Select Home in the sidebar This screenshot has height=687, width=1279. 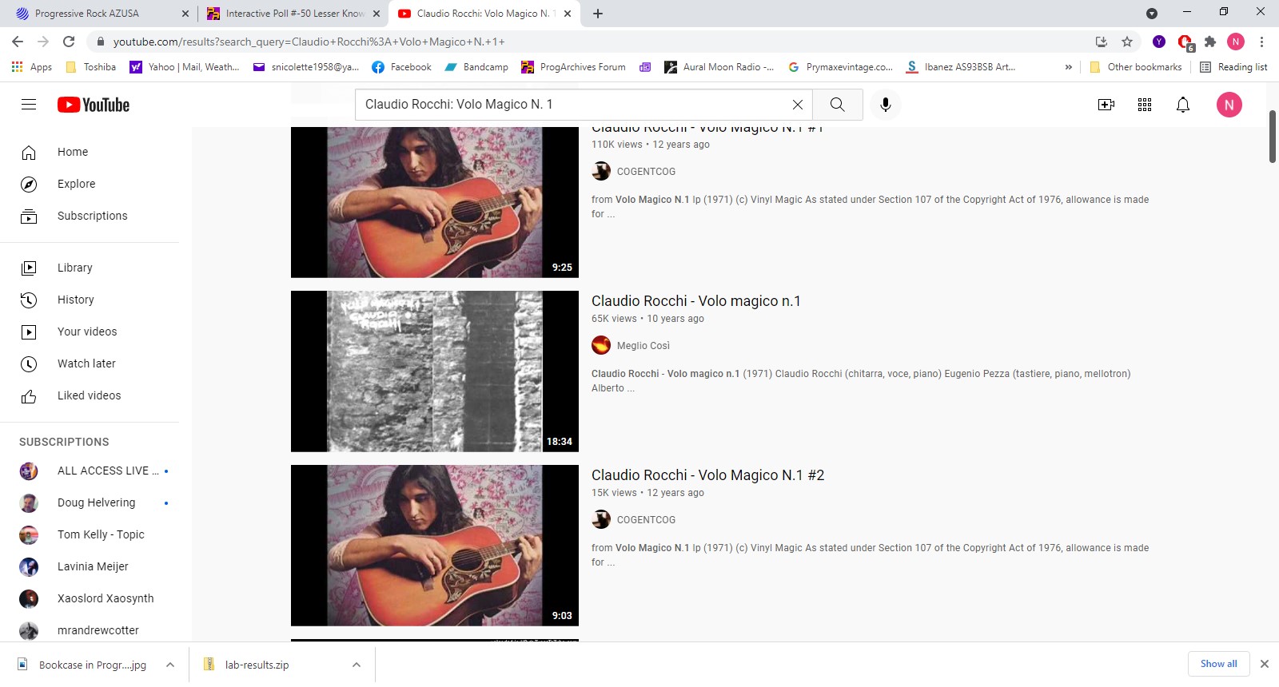(90, 152)
